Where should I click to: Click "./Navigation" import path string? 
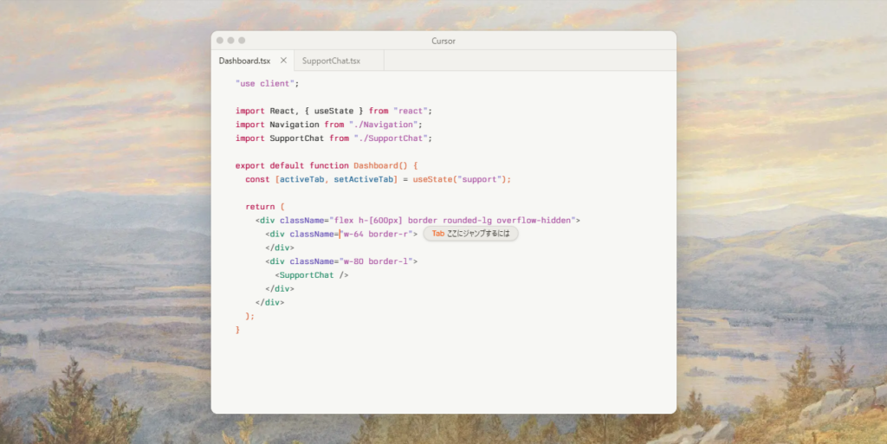point(383,125)
